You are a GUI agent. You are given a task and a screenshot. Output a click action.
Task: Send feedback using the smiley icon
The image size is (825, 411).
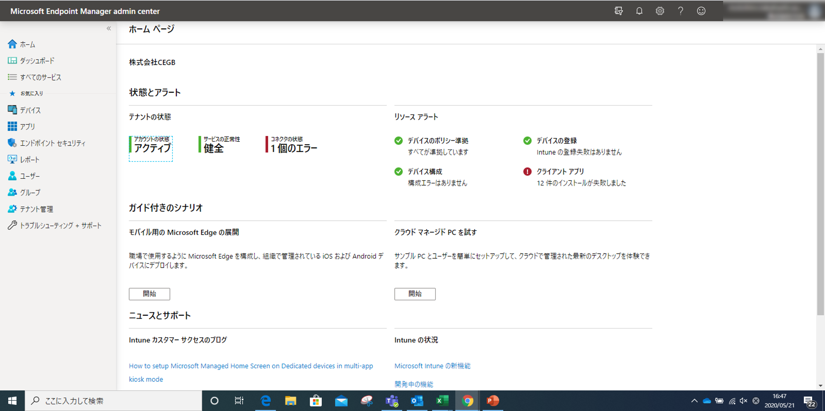pos(701,11)
